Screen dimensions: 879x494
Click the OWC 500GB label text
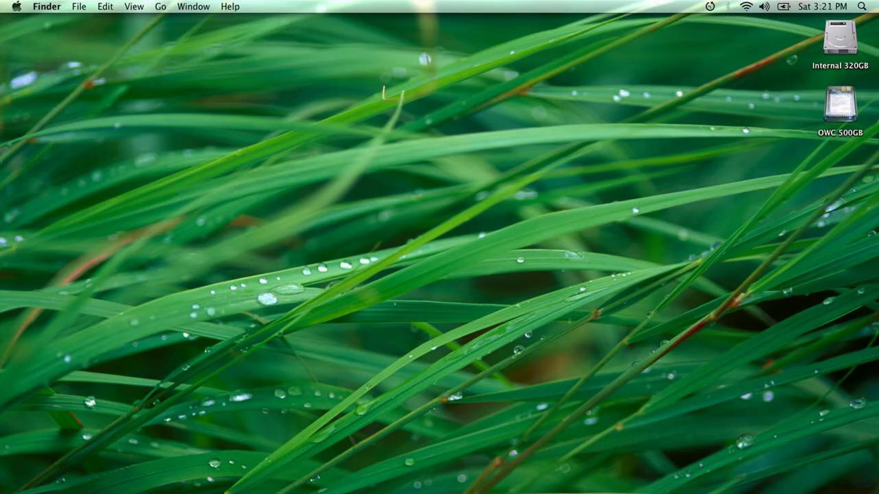840,133
